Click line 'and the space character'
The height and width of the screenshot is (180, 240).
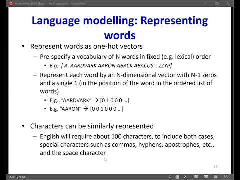point(73,153)
